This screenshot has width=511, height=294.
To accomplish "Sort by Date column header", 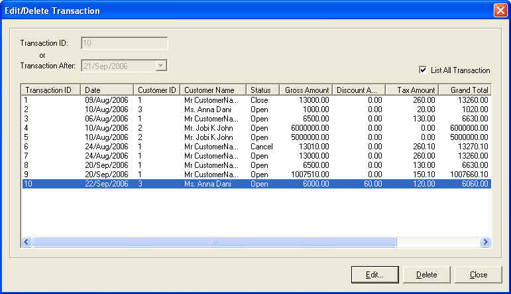I will pos(107,90).
